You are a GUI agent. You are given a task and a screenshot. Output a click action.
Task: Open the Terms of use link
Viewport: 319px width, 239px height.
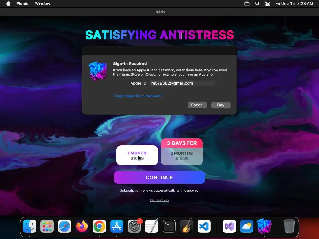coord(159,200)
